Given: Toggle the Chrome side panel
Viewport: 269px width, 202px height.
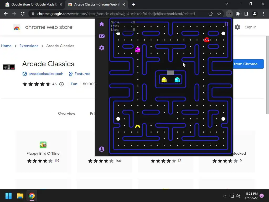Looking at the screenshot, I should tap(246, 14).
